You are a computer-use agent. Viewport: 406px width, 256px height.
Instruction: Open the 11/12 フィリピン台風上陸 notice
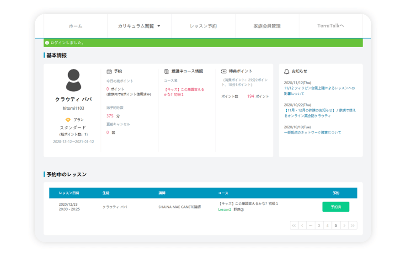point(319,91)
